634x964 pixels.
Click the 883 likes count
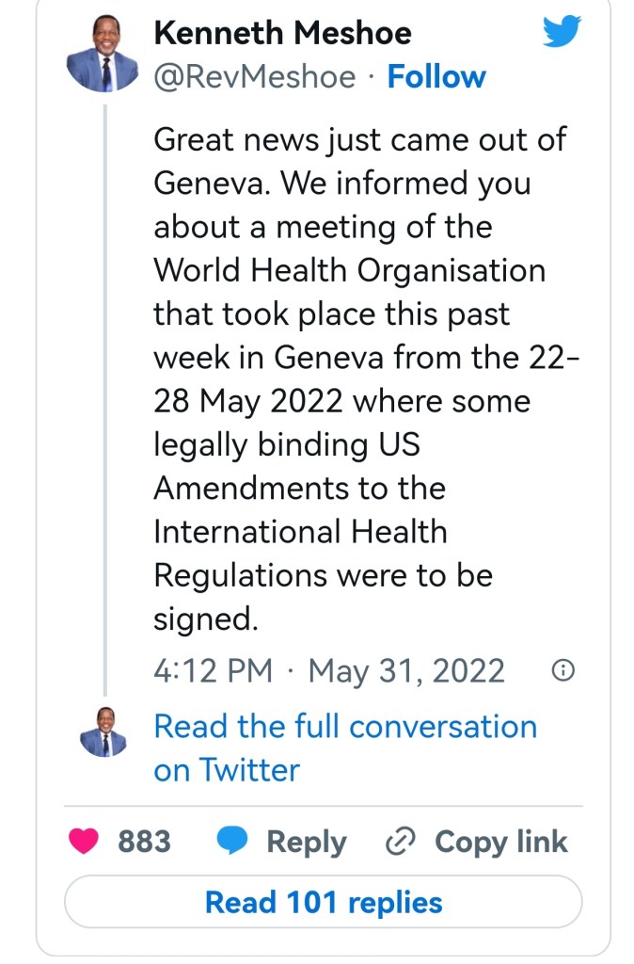click(144, 841)
